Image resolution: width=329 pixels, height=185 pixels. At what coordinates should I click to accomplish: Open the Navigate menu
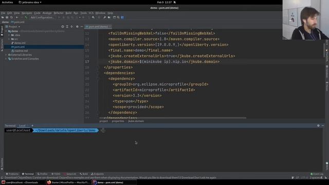(x=27, y=13)
